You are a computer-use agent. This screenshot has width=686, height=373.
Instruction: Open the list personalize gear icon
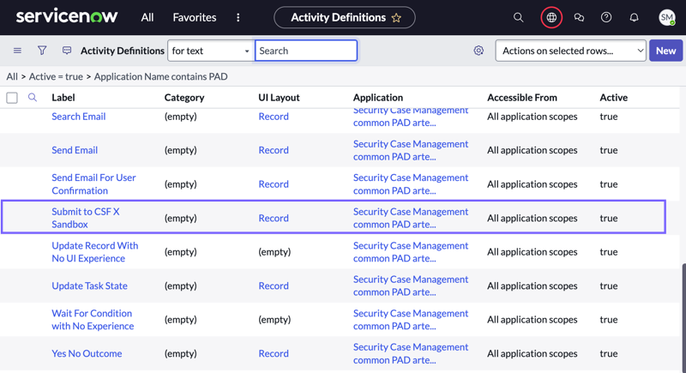(x=478, y=51)
